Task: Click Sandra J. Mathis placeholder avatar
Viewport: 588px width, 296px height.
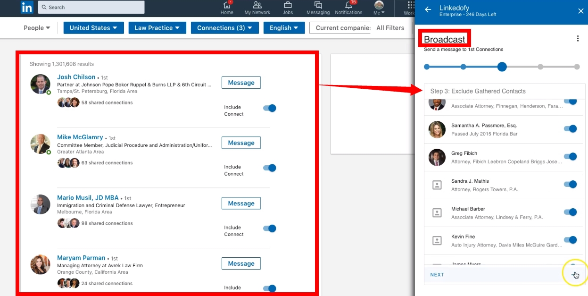Action: pyautogui.click(x=437, y=185)
